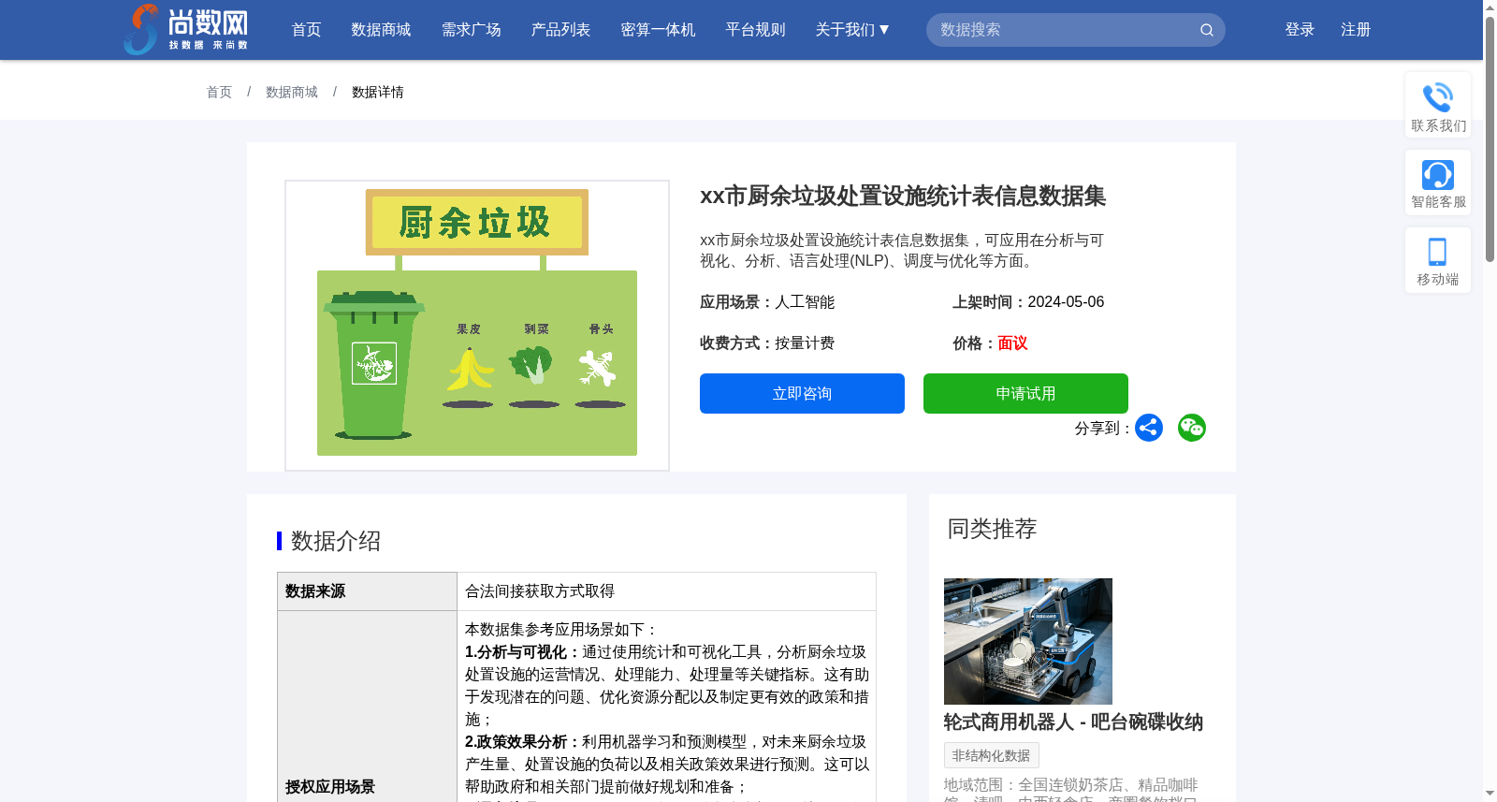Viewport: 1497px width, 802px height.
Task: Click the 注册 link
Action: (1356, 30)
